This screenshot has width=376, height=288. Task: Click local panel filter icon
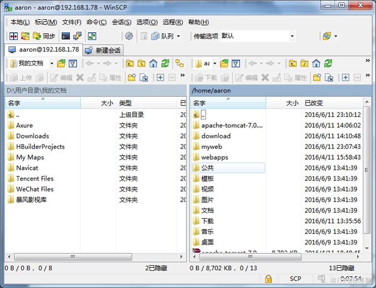(73, 64)
